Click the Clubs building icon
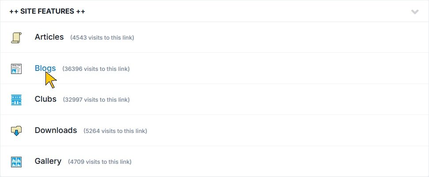The image size is (429, 177). (16, 100)
